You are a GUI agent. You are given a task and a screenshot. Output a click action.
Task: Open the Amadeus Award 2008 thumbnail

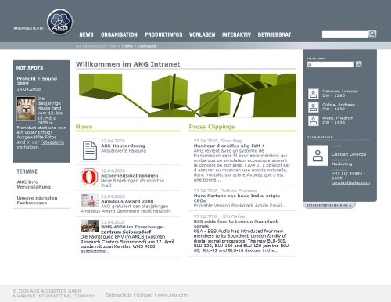point(90,200)
